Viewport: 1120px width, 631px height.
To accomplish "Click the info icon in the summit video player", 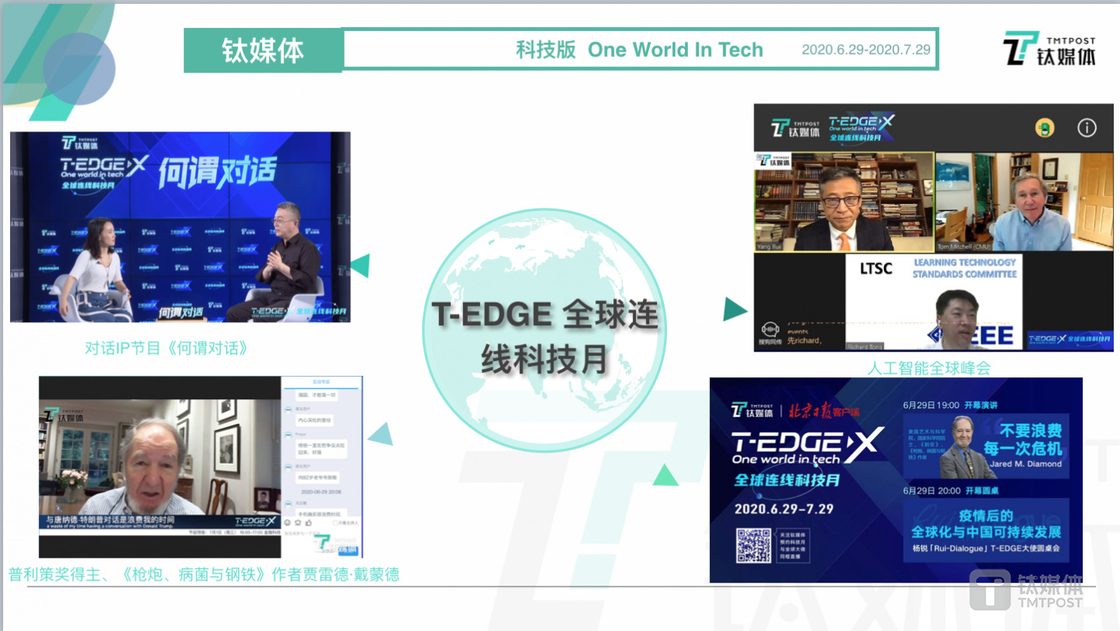I will (x=1087, y=126).
